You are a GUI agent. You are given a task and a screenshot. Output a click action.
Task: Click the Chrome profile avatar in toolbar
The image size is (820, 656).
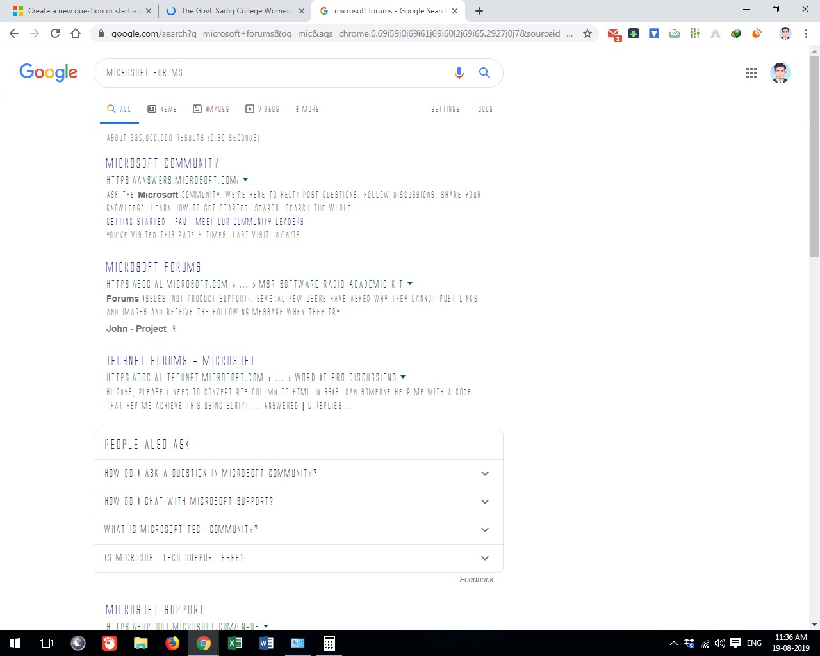click(785, 33)
